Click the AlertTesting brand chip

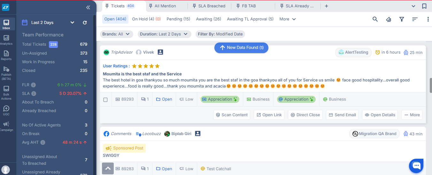[353, 52]
